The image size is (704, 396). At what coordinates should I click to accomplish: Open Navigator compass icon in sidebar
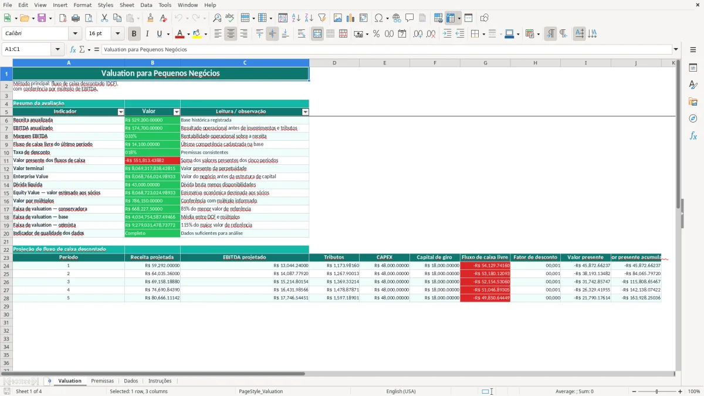pyautogui.click(x=693, y=119)
